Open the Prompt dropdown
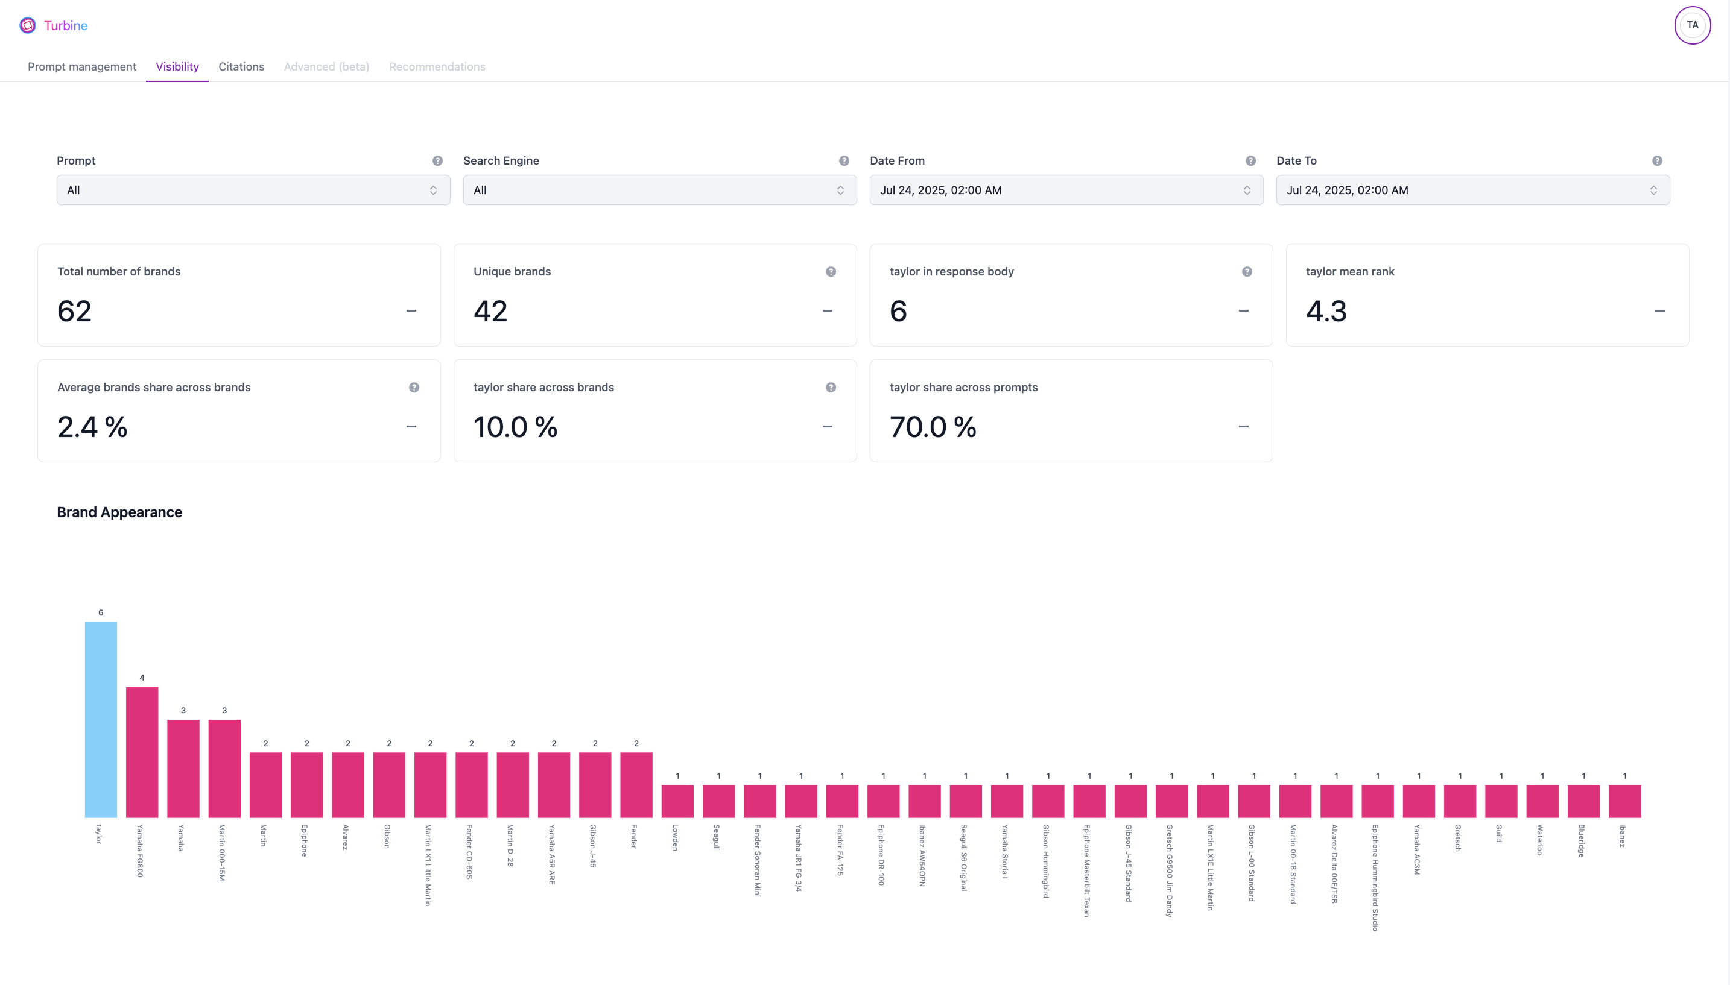 (253, 190)
